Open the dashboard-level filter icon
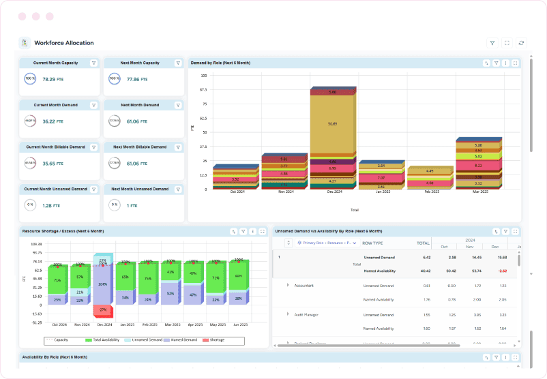 [492, 43]
